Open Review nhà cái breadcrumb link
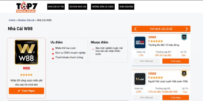The height and width of the screenshot is (101, 203). [x=26, y=20]
